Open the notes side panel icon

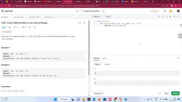[180, 36]
